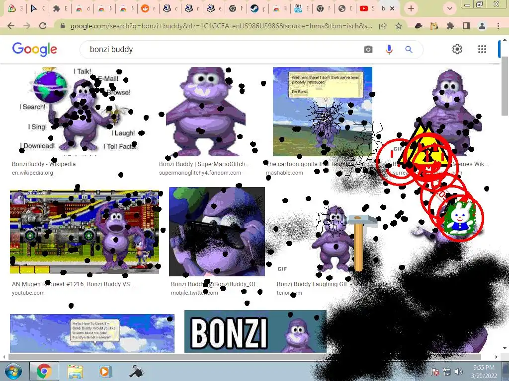Open the Windows Start menu
This screenshot has height=381, width=509.
pos(13,371)
